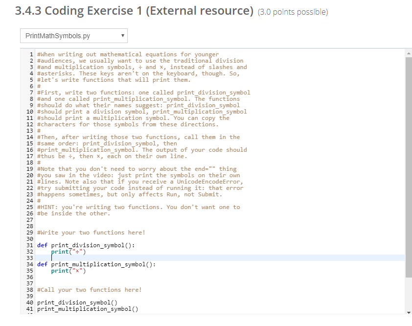Click the print_division_symbol() call on line 40
412x326 pixels.
pos(77,302)
